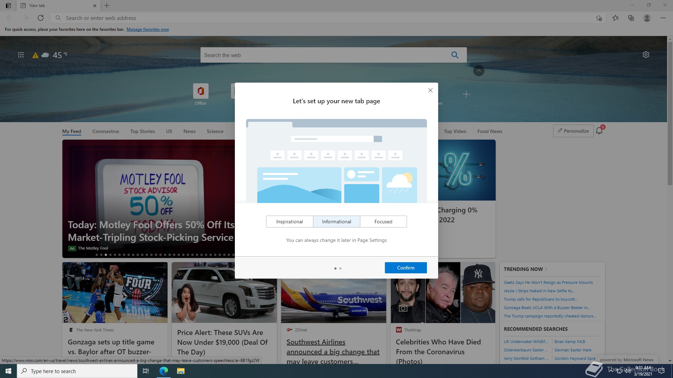
Task: Click the photo gallery camera icon
Action: point(403,308)
